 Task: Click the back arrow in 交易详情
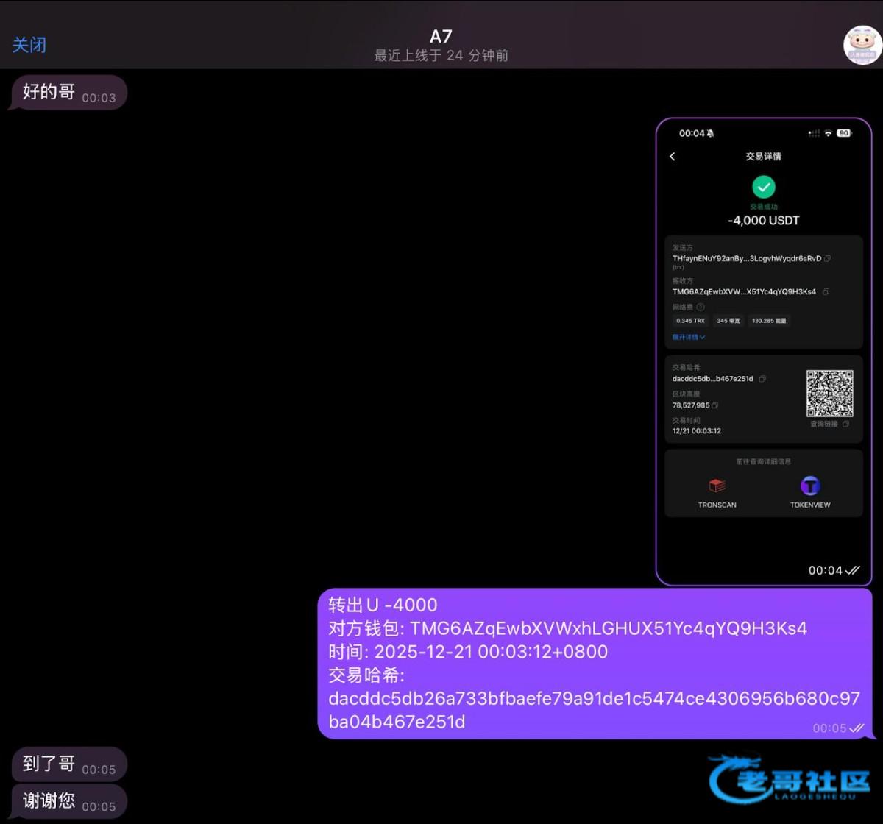click(672, 157)
